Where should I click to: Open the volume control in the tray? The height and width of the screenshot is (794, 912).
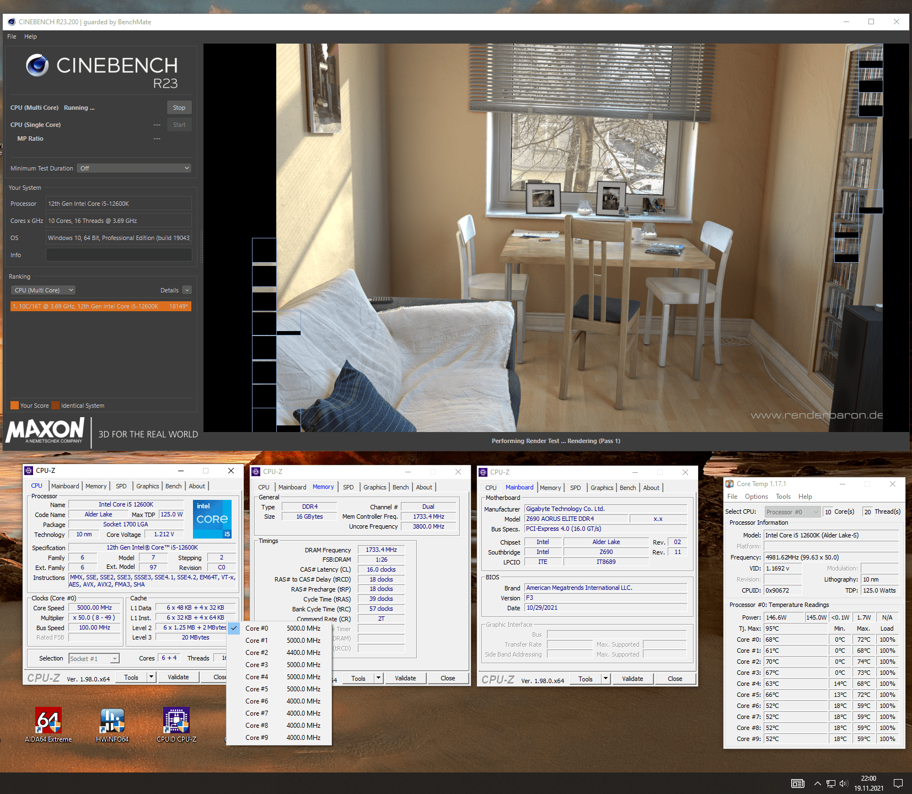click(844, 784)
